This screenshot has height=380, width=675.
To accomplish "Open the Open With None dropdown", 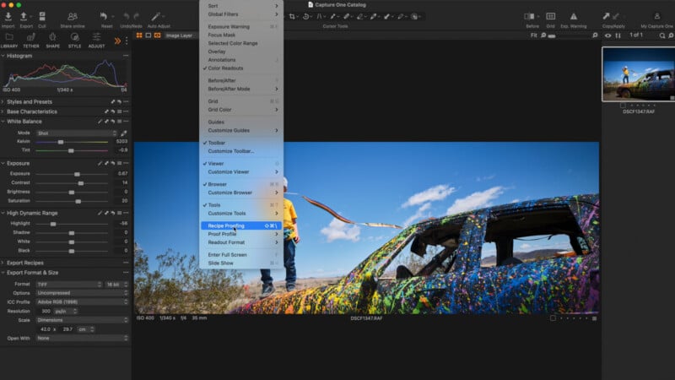I will tap(82, 339).
